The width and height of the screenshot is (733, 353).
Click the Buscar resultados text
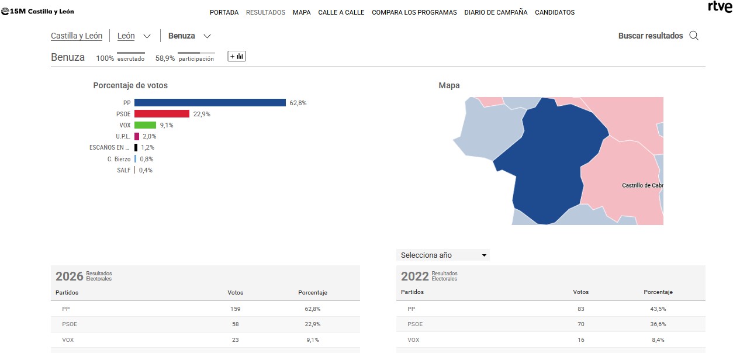click(x=650, y=36)
